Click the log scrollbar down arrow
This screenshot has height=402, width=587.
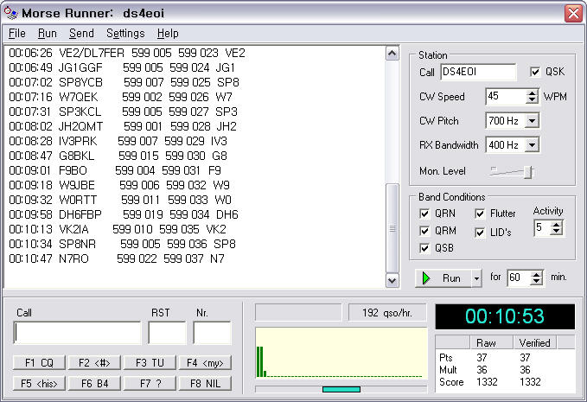coord(392,280)
